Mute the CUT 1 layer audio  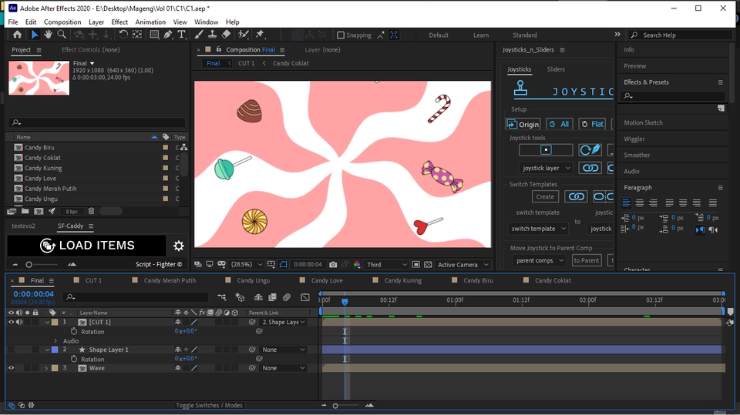tap(19, 322)
